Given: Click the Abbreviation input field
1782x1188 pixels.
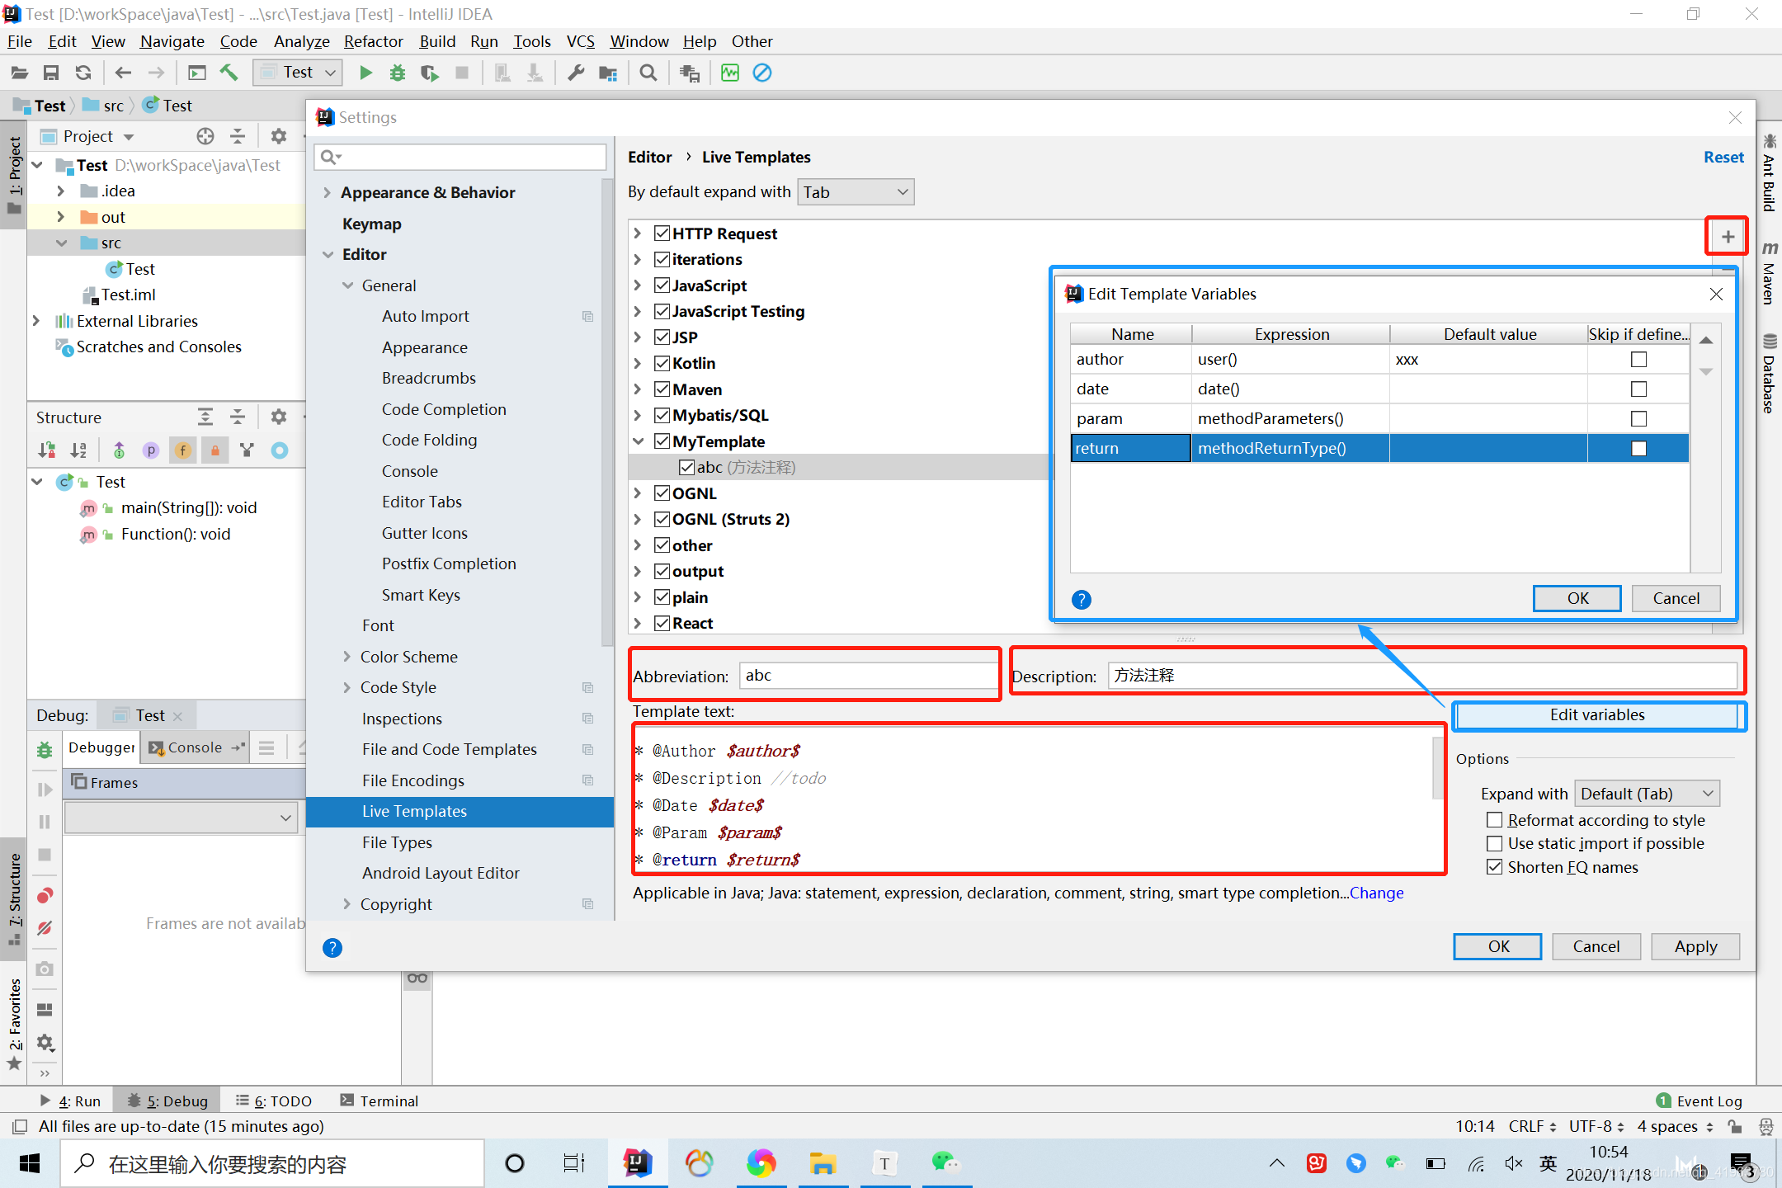Looking at the screenshot, I should click(x=868, y=676).
